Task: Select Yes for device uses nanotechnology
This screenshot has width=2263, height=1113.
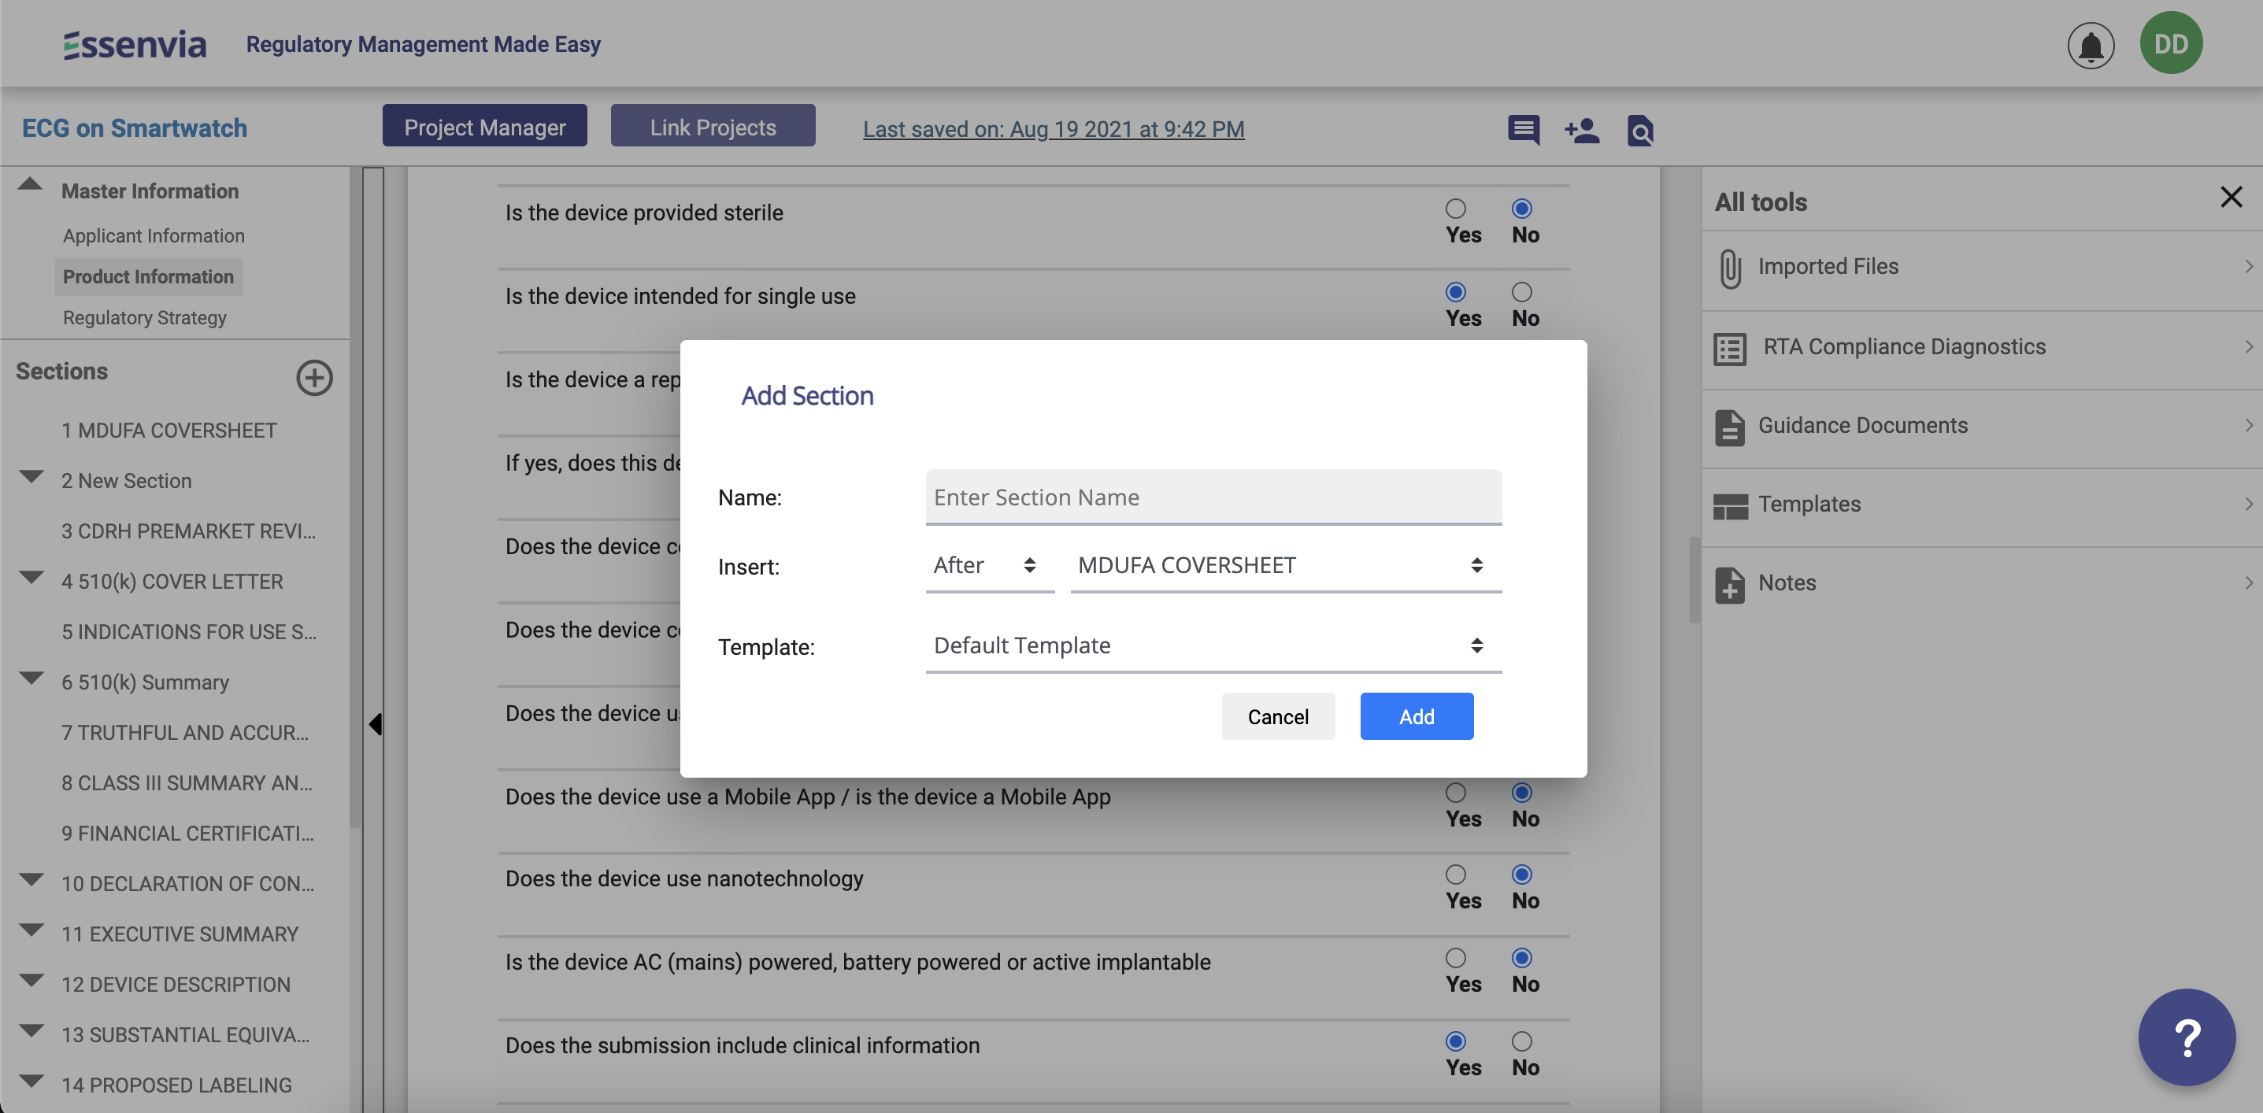Action: (1455, 875)
